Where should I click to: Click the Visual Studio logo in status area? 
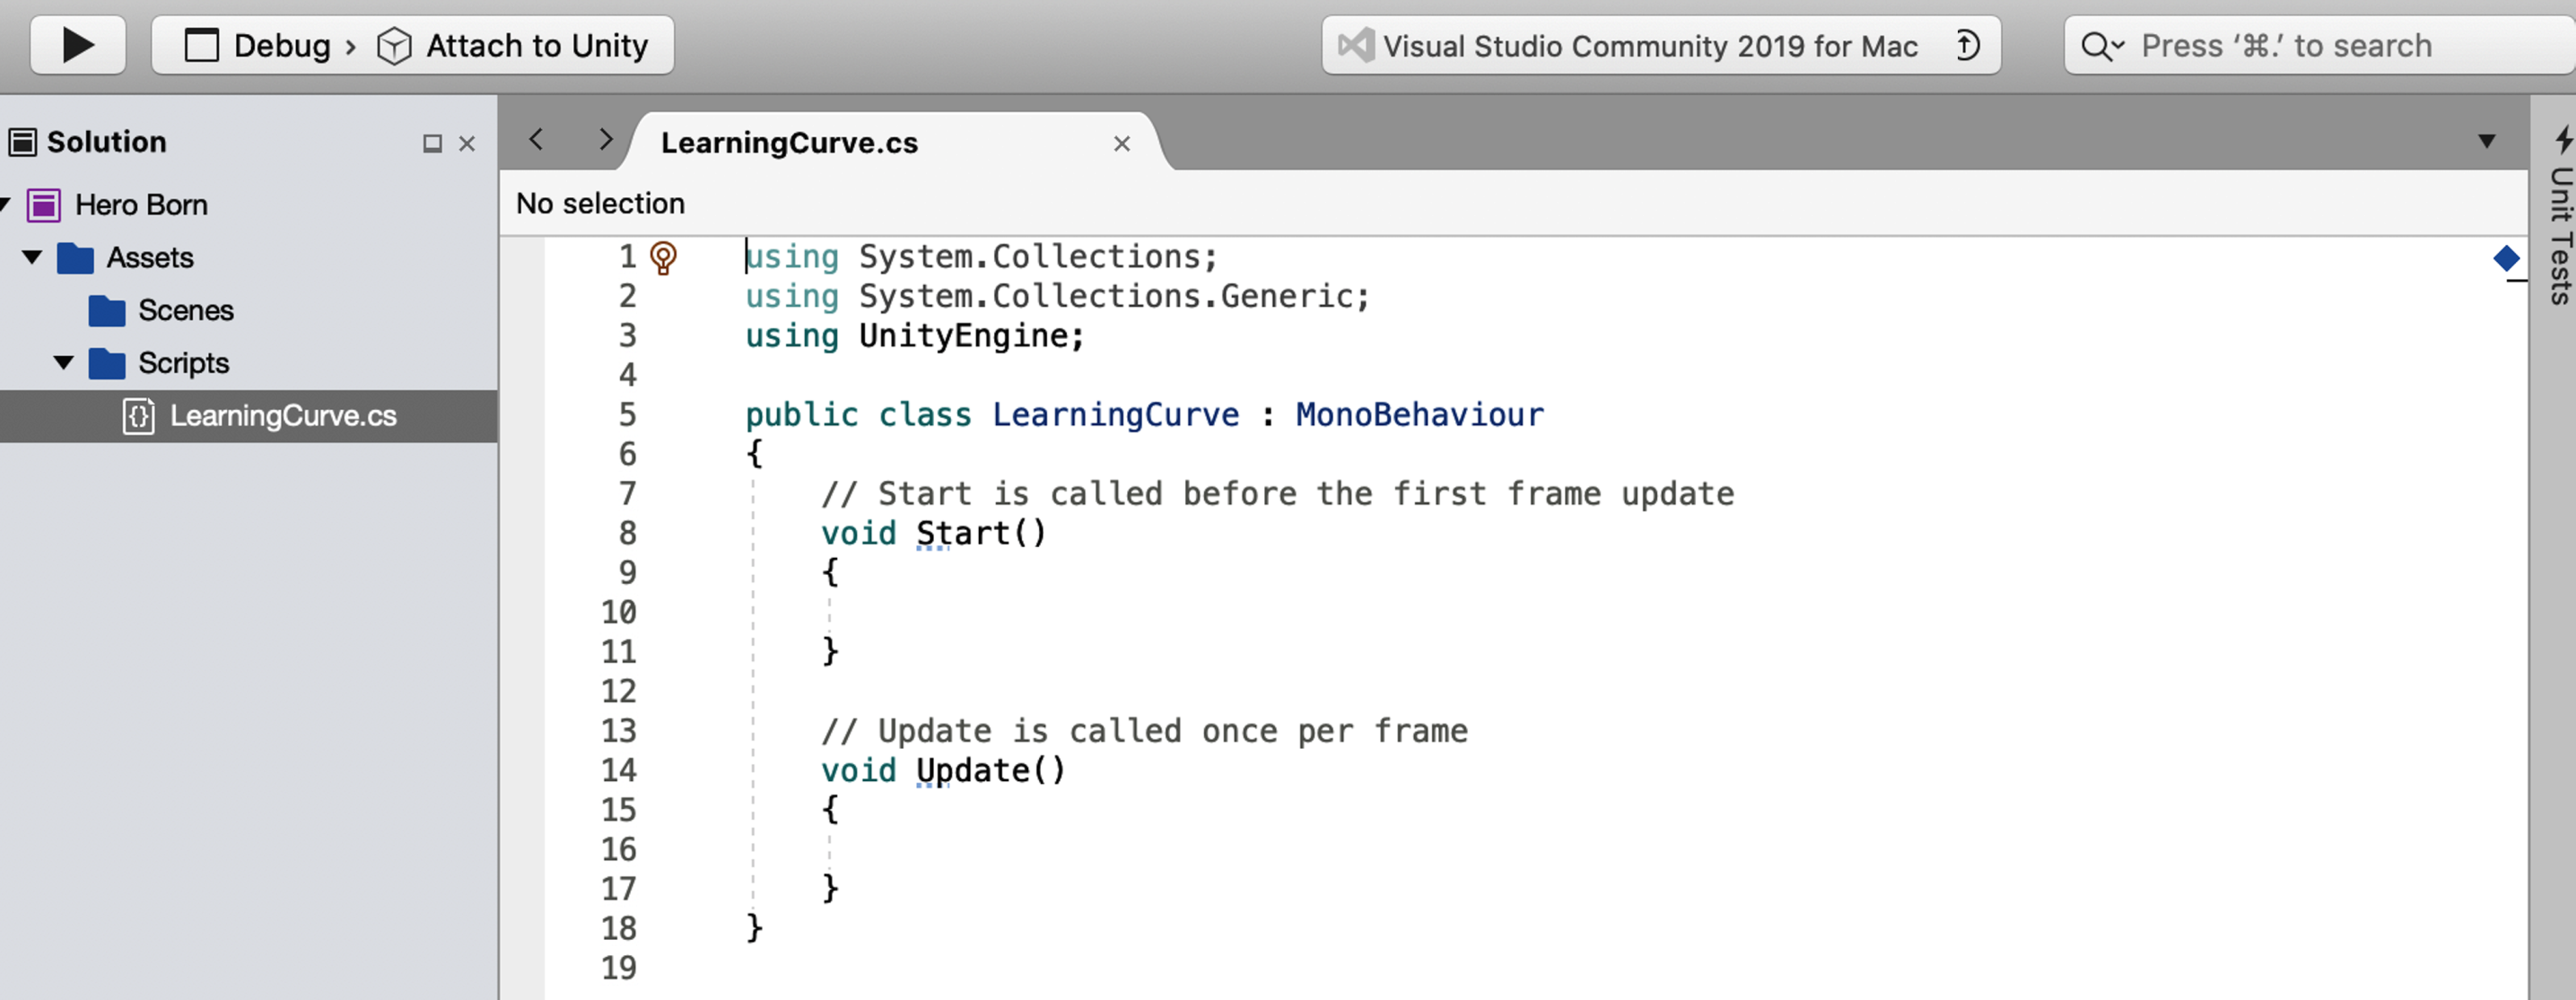(x=1356, y=46)
